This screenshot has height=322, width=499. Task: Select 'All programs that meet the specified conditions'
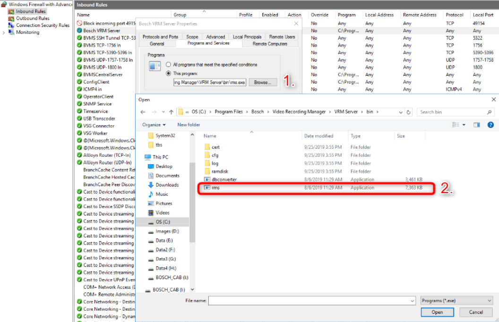click(x=168, y=65)
